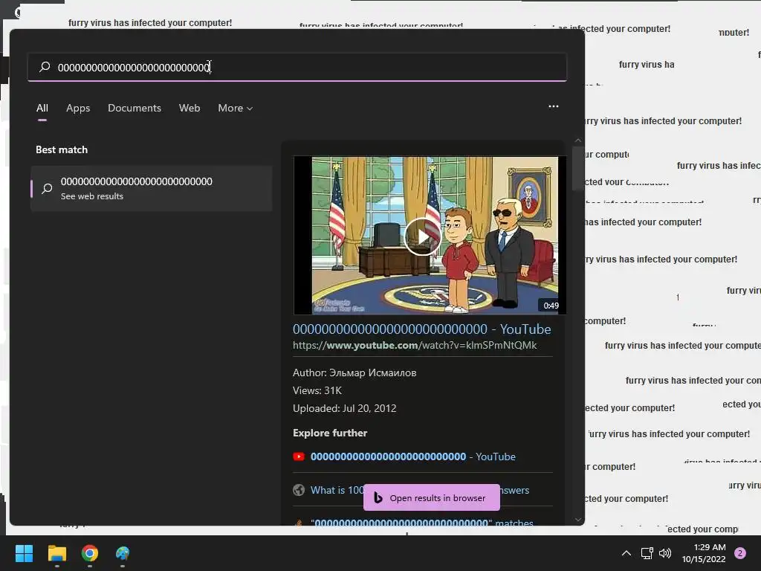Click the Bing logo on browser button
The height and width of the screenshot is (571, 761).
378,497
